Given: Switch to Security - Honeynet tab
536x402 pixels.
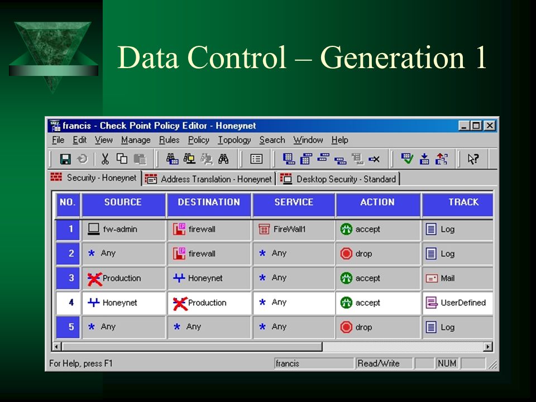Looking at the screenshot, I should click(95, 178).
